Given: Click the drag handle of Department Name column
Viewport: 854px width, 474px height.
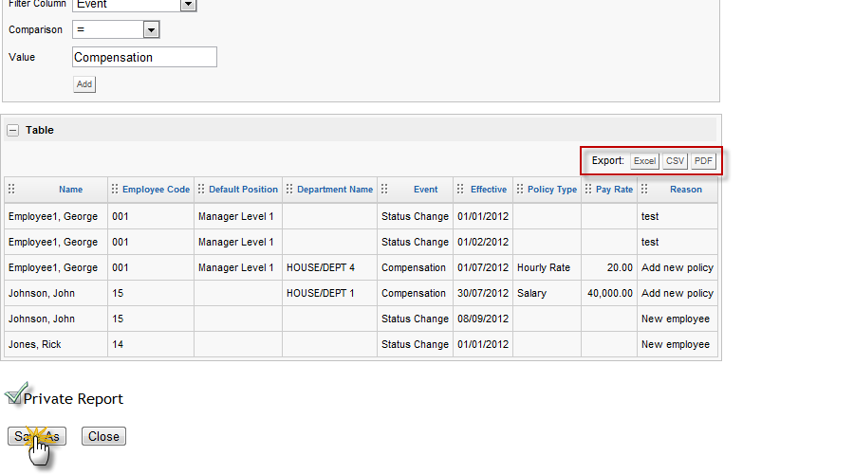Looking at the screenshot, I should 289,189.
